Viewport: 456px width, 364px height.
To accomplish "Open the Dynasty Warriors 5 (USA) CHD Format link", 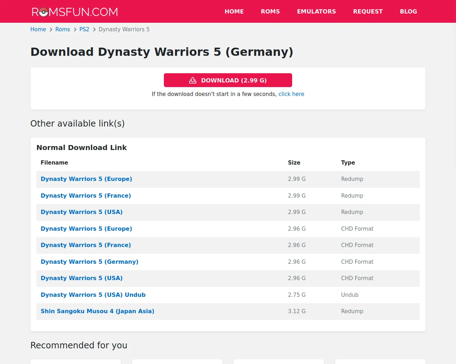I will coord(82,278).
